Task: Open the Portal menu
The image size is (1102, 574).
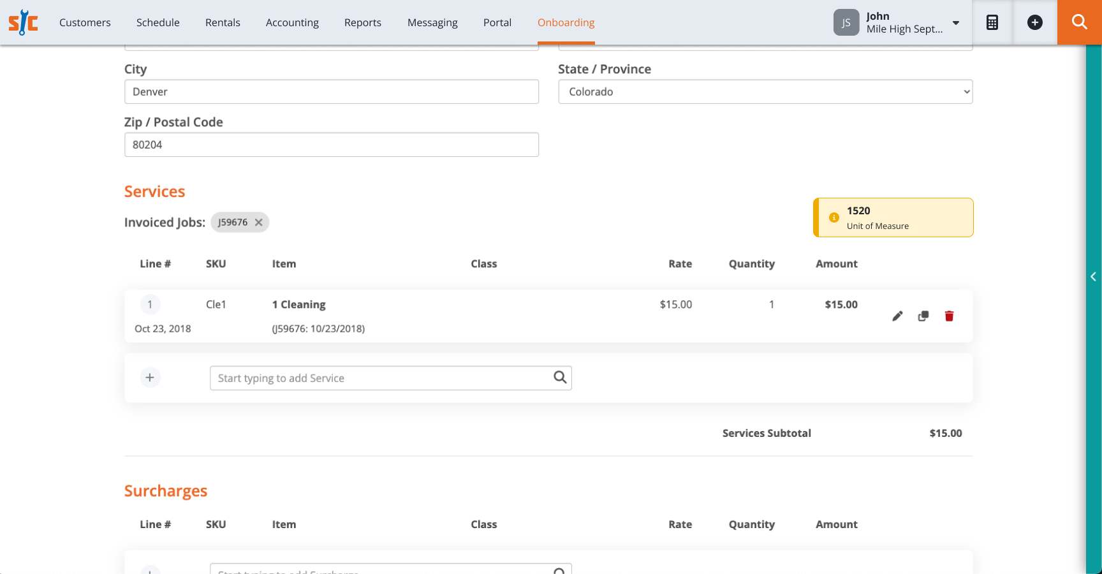Action: 497,22
